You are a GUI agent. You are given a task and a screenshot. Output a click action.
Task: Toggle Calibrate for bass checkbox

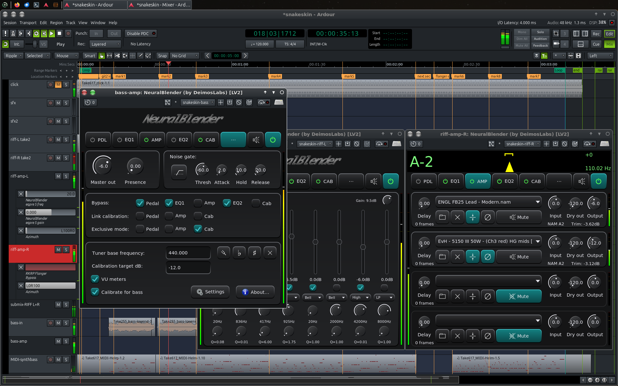95,292
